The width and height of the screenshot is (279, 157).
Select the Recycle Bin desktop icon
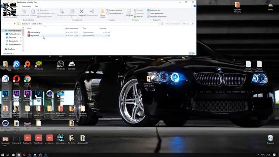coord(270,139)
